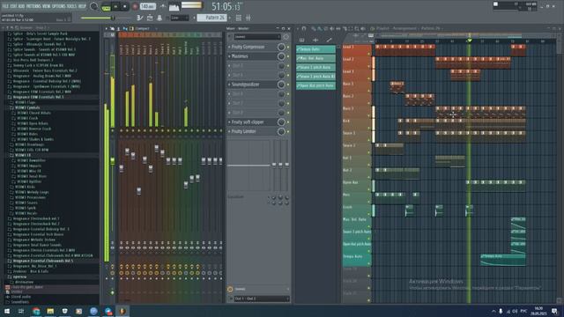This screenshot has height=317, width=564.
Task: Click the Play button in transport
Action: (x=115, y=6)
